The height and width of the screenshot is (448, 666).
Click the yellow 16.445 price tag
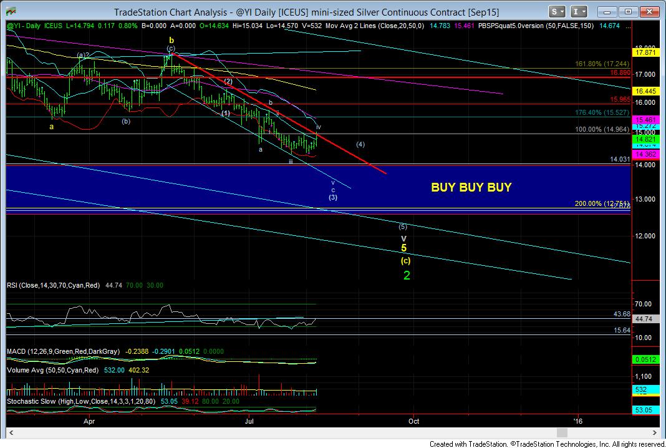pos(645,91)
